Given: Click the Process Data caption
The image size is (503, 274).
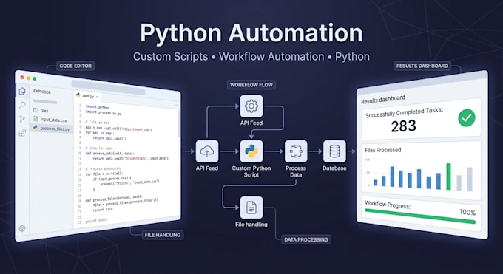Looking at the screenshot, I should tap(296, 171).
